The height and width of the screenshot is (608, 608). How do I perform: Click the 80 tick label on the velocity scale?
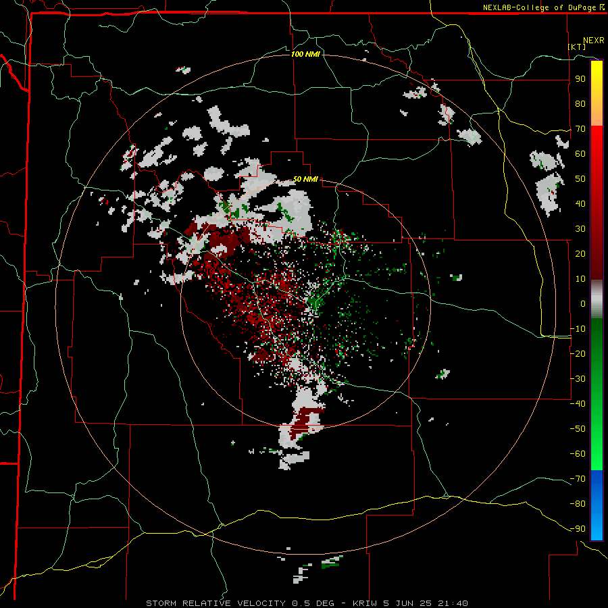(580, 104)
